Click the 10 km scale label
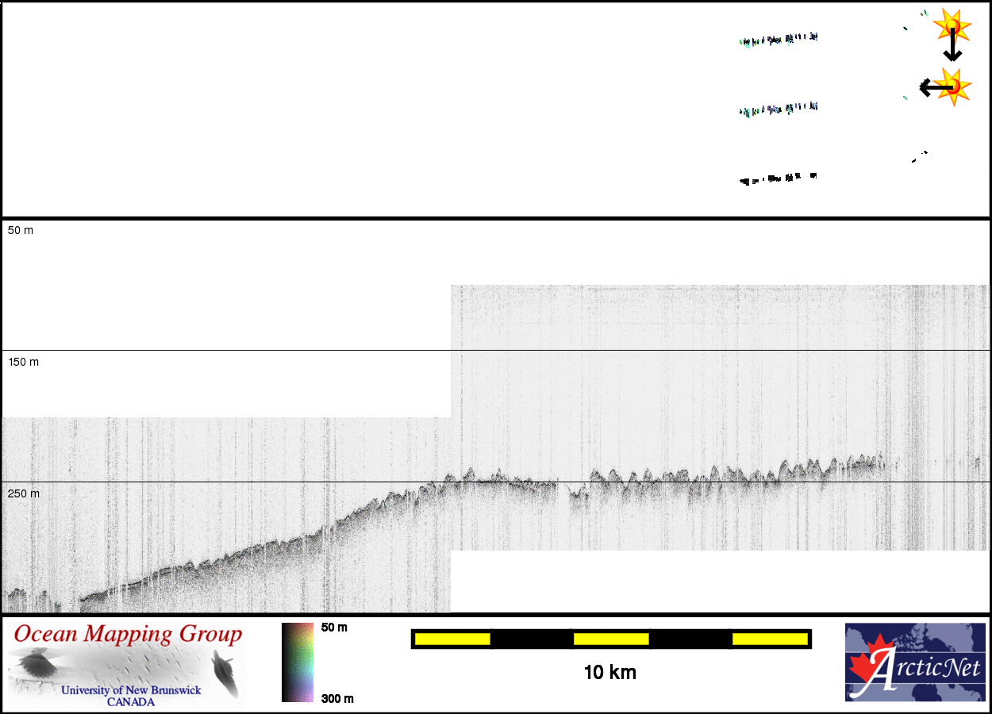992x714 pixels. (609, 673)
